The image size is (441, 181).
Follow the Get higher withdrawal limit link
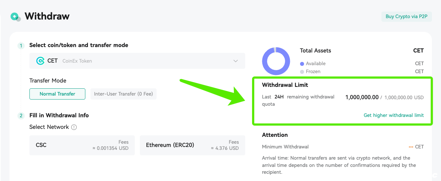394,115
